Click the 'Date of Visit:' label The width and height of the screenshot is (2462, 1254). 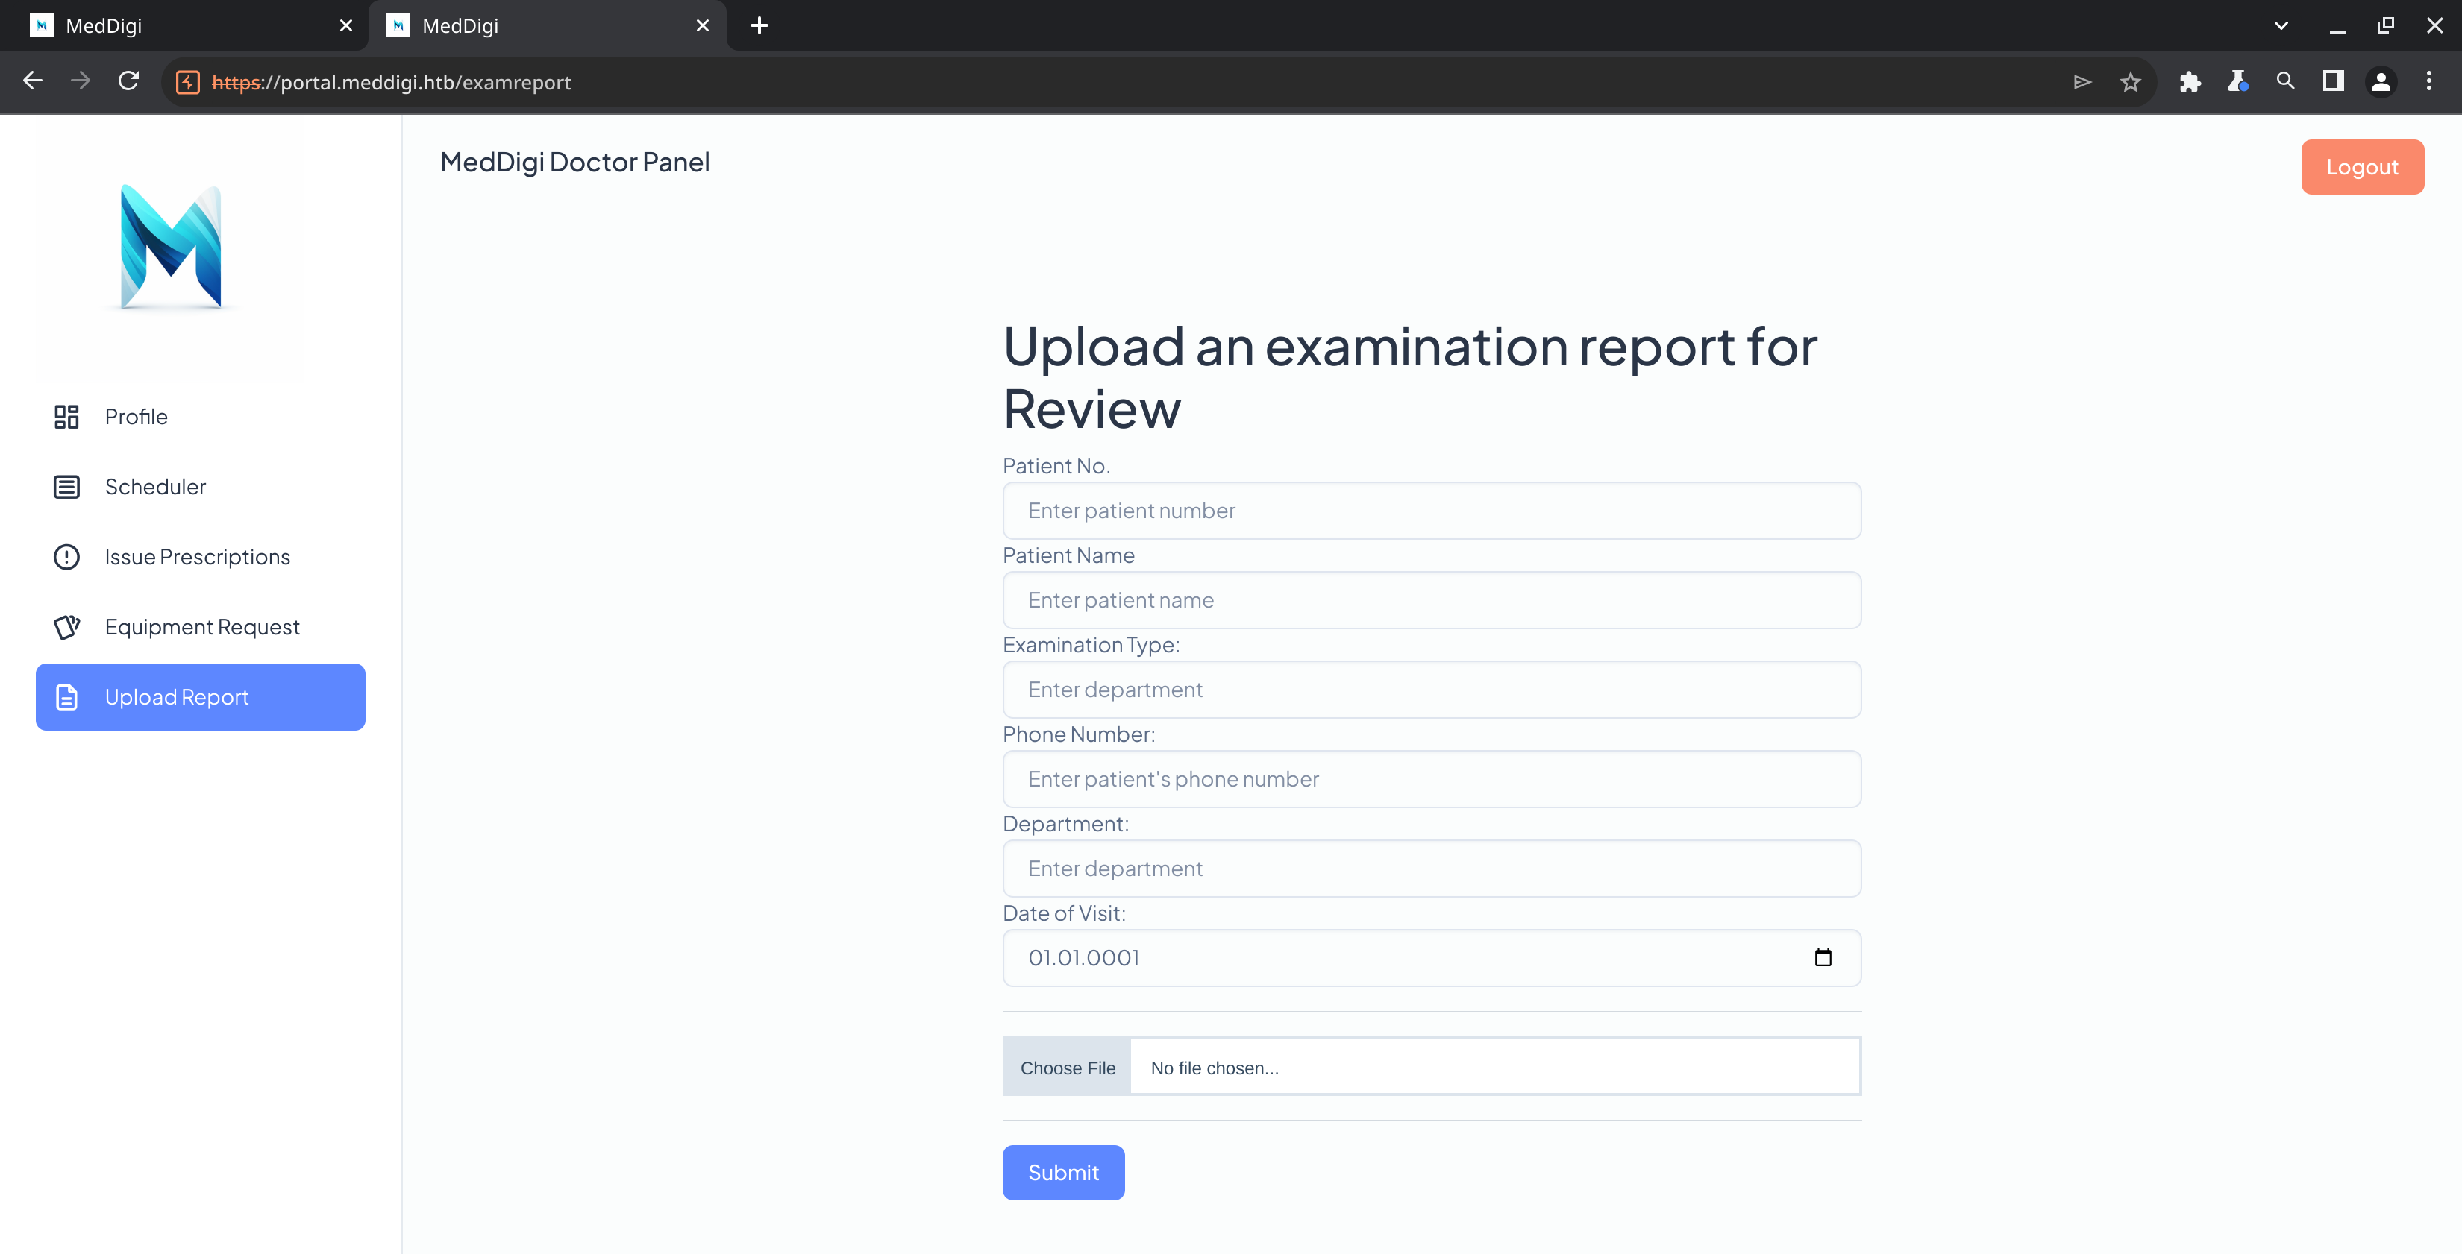[x=1064, y=913]
